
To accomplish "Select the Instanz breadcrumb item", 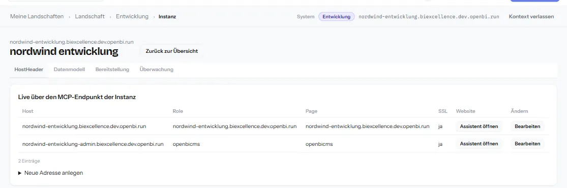I will (167, 17).
